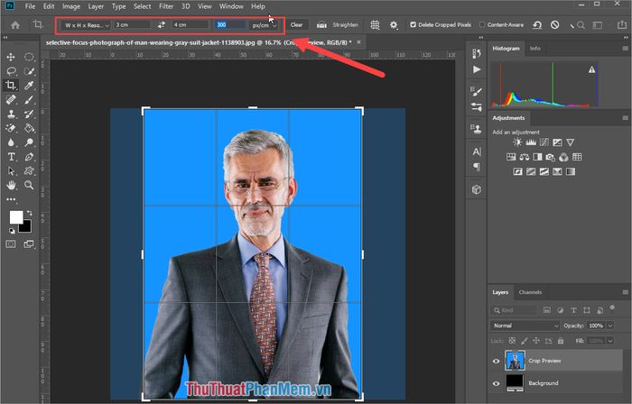This screenshot has width=632, height=404.
Task: Click the Home icon in options bar
Action: pos(15,25)
